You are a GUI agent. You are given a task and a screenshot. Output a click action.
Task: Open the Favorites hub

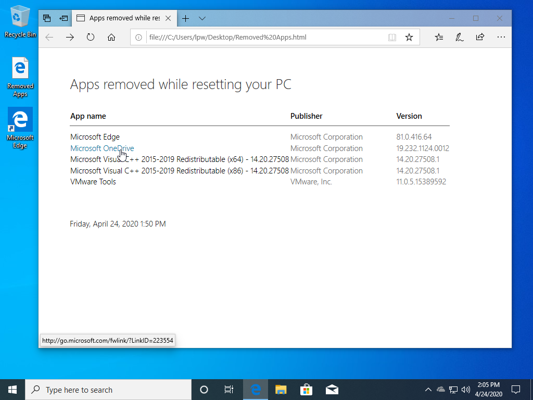point(439,37)
